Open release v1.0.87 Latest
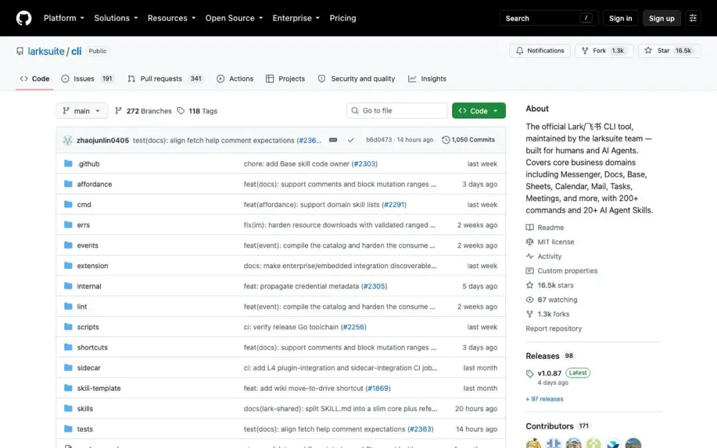717x448 pixels. coord(558,373)
